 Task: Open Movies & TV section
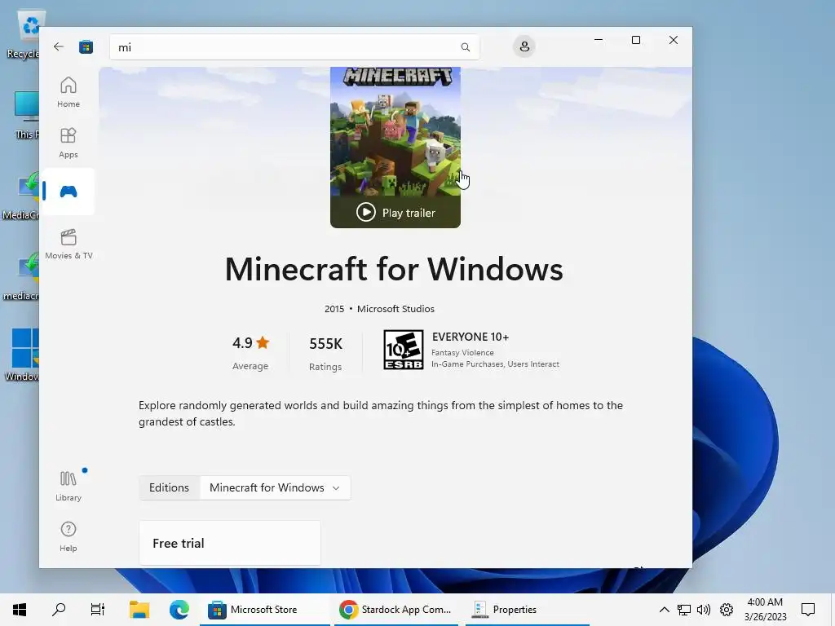click(68, 244)
